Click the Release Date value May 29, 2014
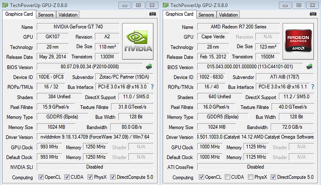The height and width of the screenshot is (185, 321). tap(52, 56)
